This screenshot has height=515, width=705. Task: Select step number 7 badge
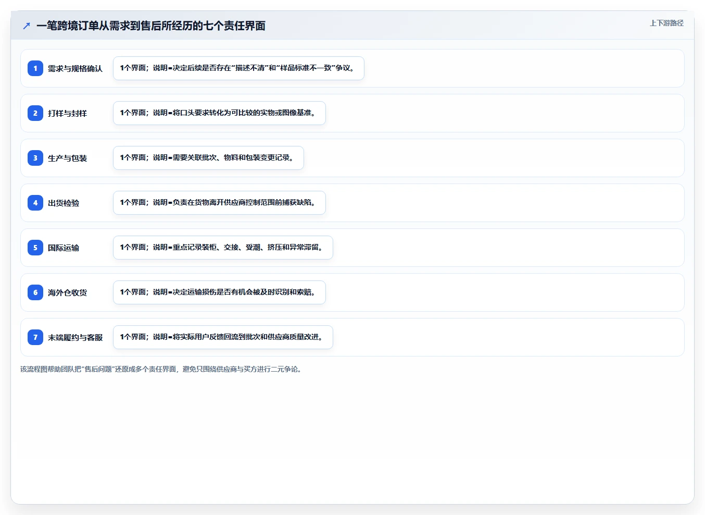tap(35, 337)
